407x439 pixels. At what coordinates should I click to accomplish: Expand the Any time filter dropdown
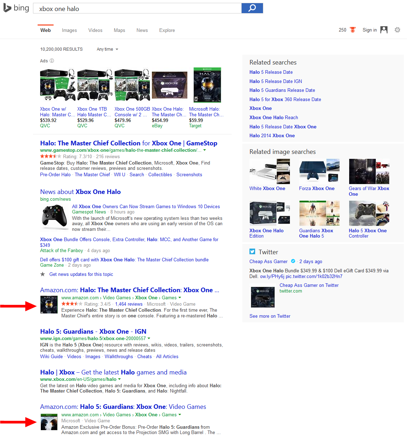[x=107, y=49]
